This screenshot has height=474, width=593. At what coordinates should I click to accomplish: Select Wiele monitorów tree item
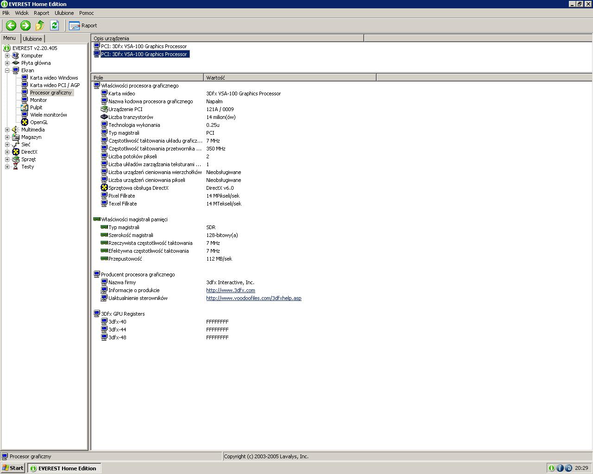coord(48,115)
